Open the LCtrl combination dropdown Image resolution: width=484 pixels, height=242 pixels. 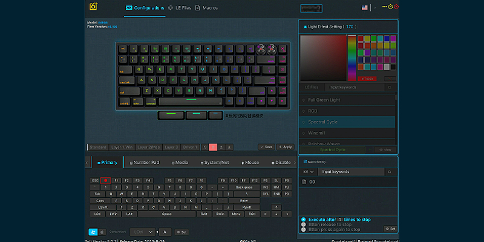tap(143, 232)
